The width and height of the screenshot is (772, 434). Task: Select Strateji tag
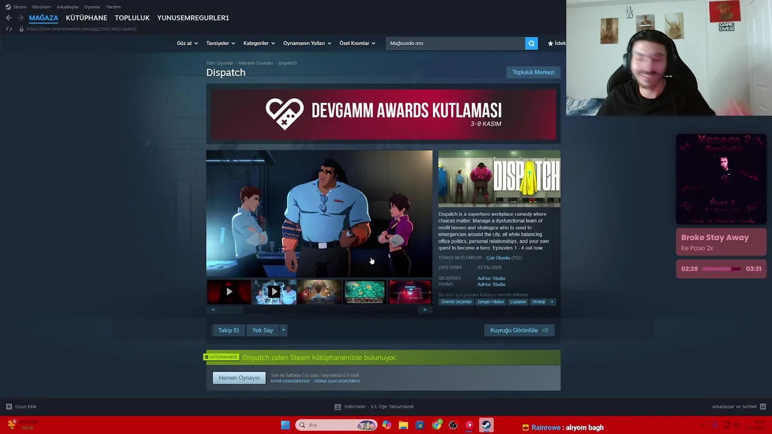[538, 302]
